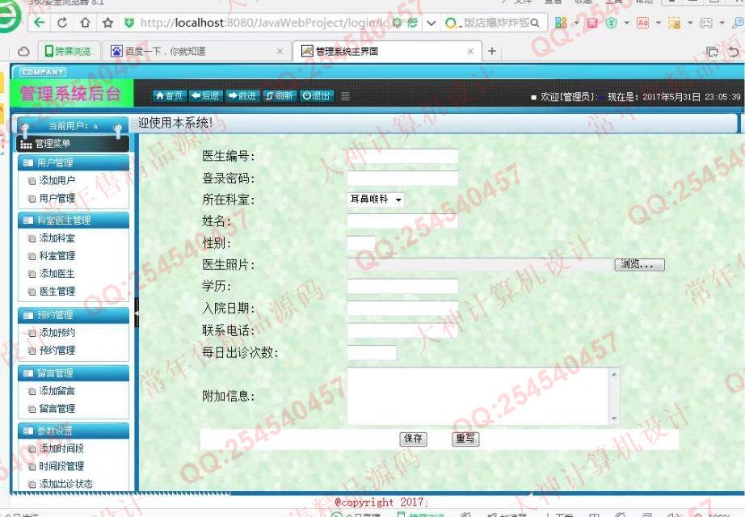
Task: Open 预约管理 sub-item link
Action: [57, 351]
